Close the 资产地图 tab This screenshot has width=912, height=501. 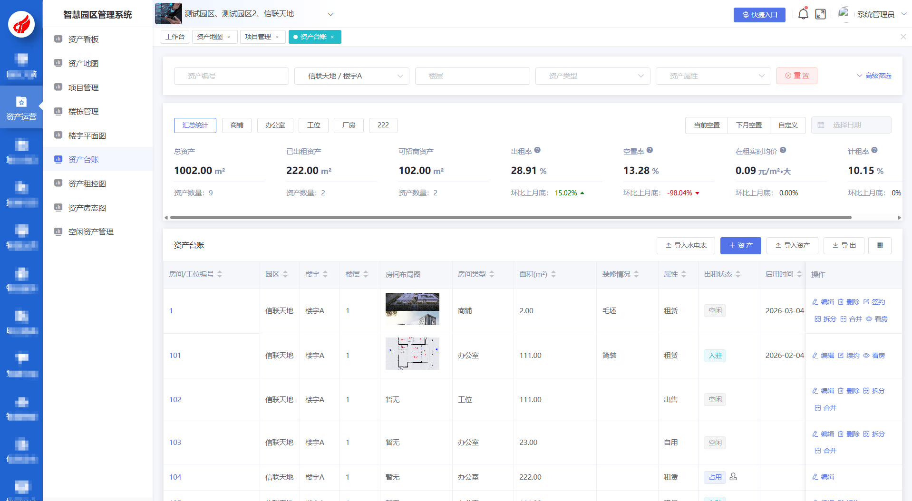pyautogui.click(x=229, y=37)
